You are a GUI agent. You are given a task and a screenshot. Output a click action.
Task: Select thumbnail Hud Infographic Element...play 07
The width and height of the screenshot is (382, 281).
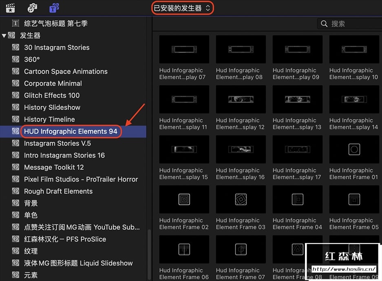(184, 49)
